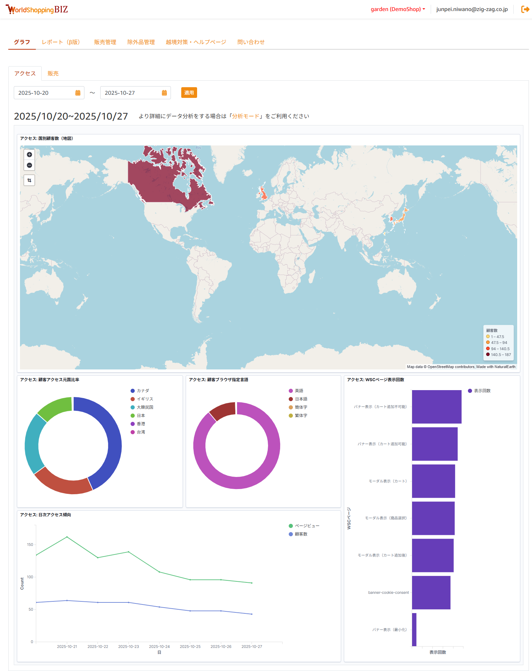Follow the 分析モード link
Viewport: 532px width, 671px height.
(245, 116)
